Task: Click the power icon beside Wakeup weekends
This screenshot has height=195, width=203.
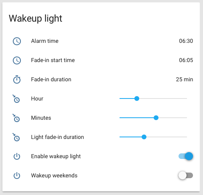Action: click(17, 175)
